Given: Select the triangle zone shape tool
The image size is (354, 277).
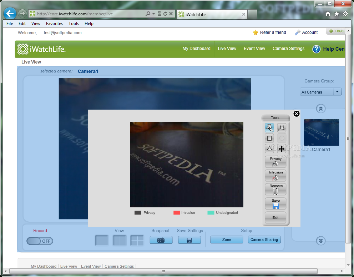Looking at the screenshot, I should point(269,148).
